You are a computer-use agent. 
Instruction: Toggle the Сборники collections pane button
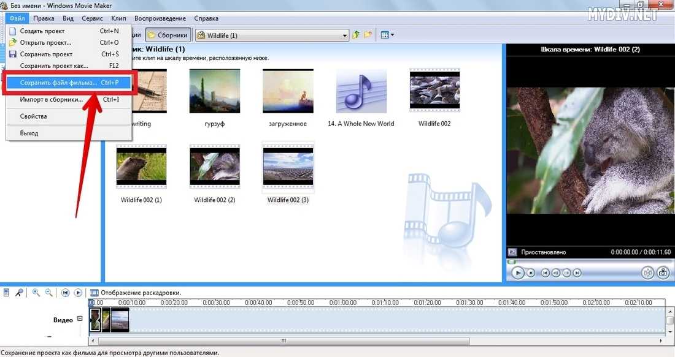pos(168,35)
